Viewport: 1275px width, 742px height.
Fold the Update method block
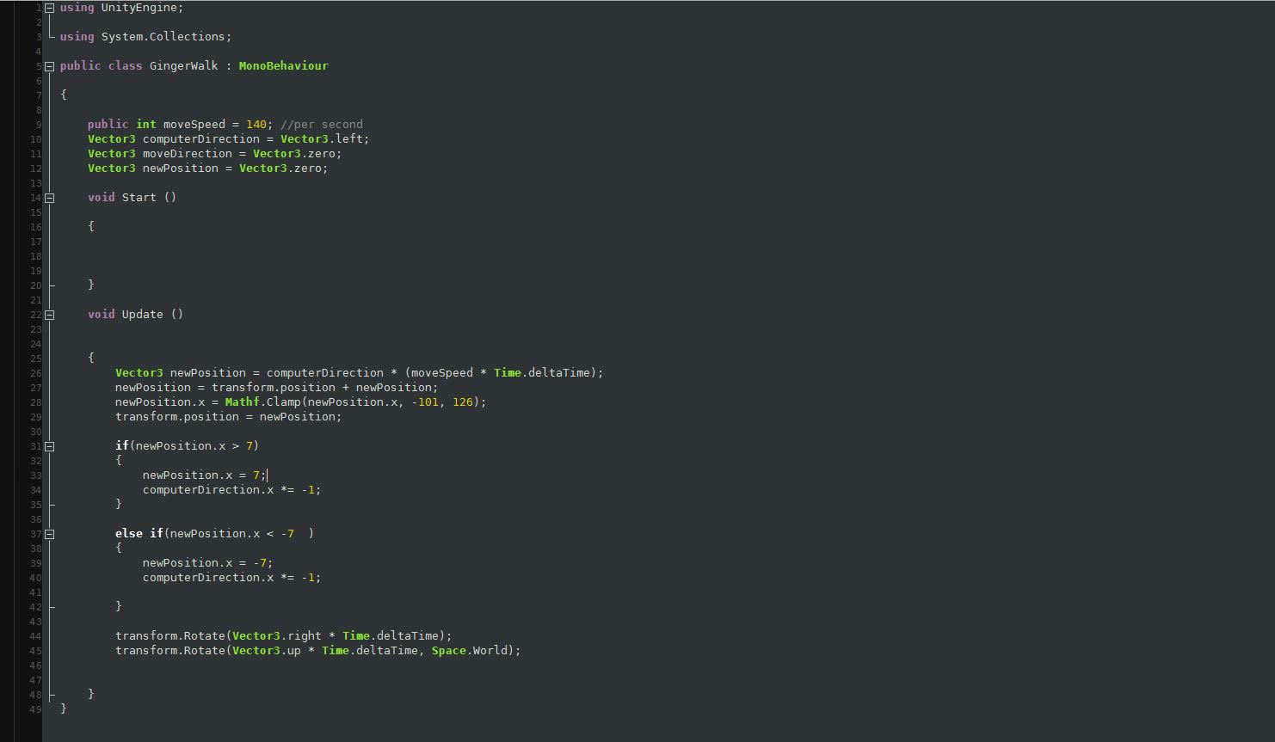coord(49,315)
